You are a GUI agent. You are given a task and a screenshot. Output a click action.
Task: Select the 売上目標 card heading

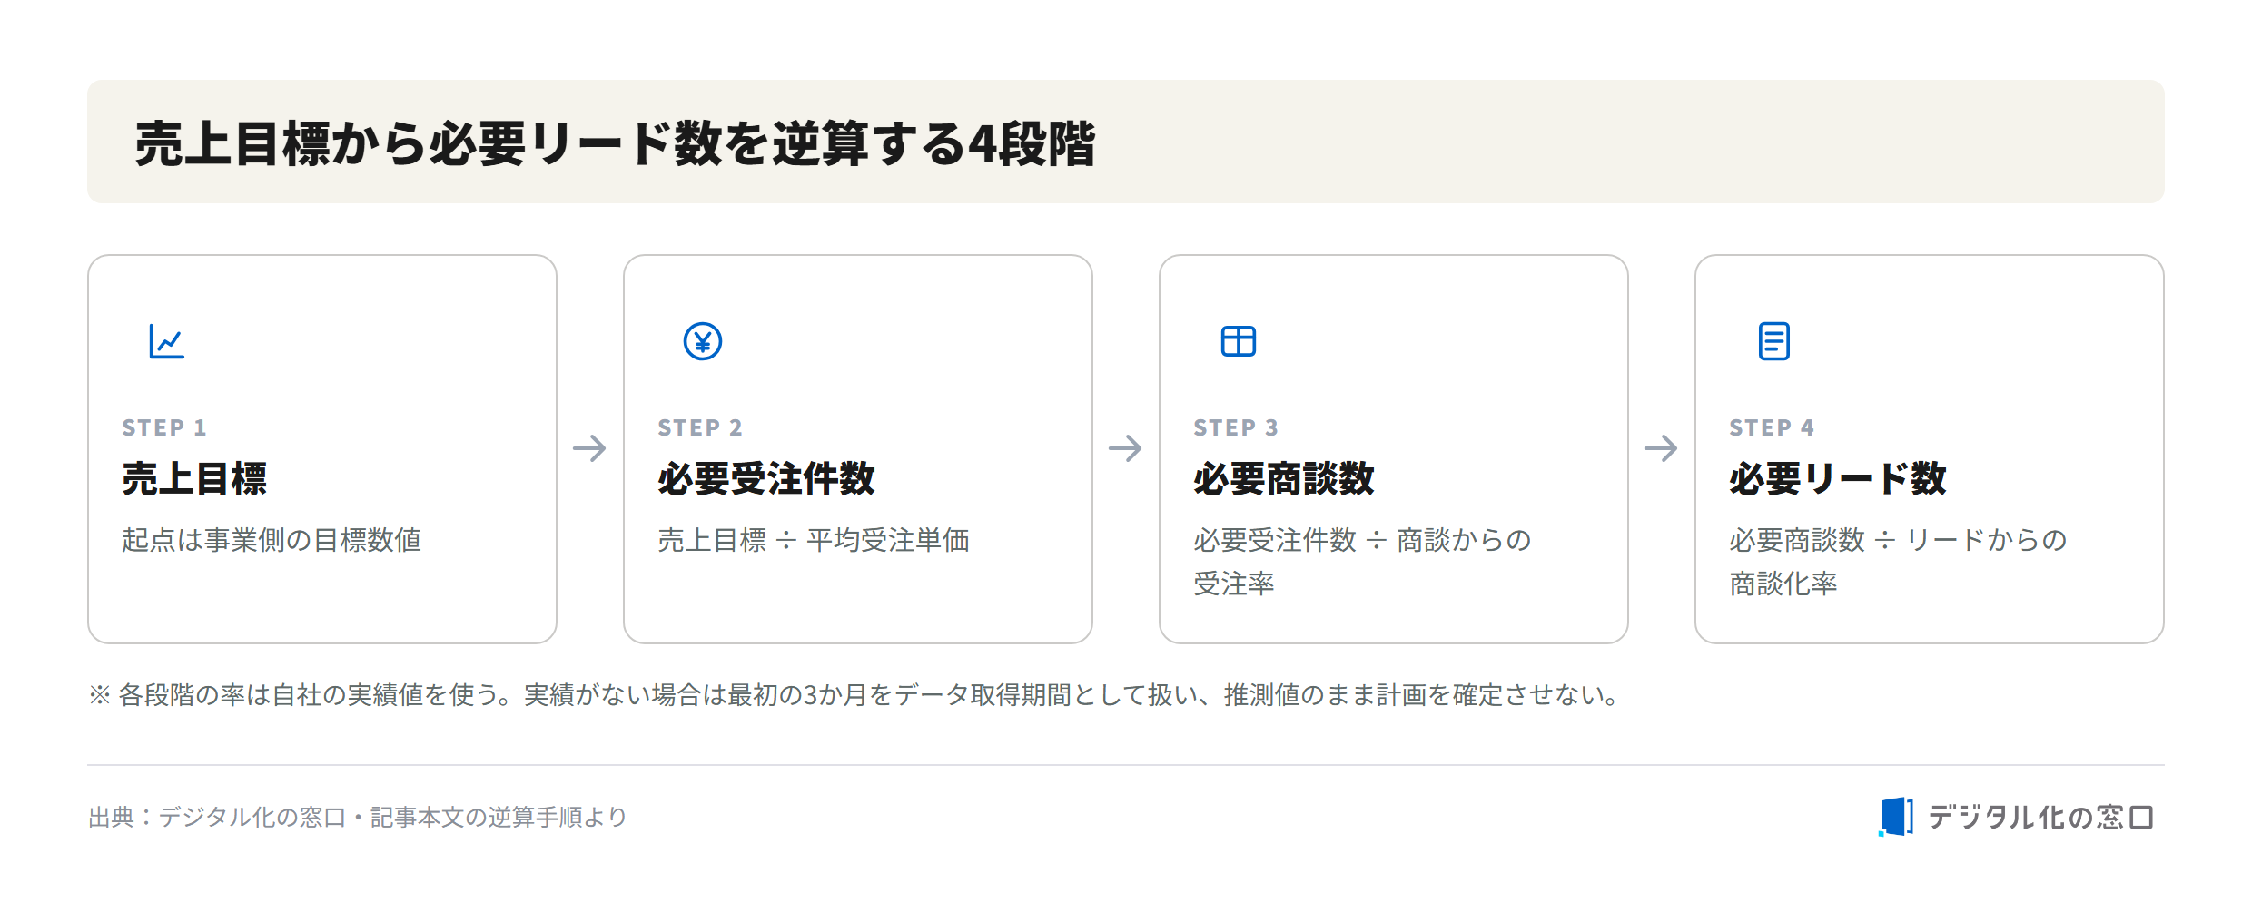tap(195, 478)
